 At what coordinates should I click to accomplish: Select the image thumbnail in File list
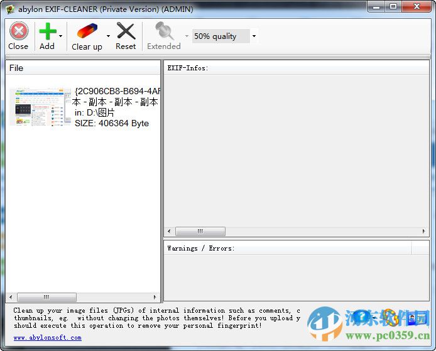click(x=40, y=107)
